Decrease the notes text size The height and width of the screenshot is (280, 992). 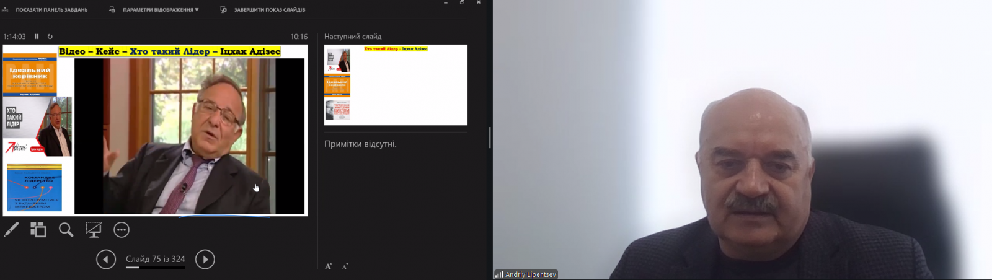[x=345, y=266]
